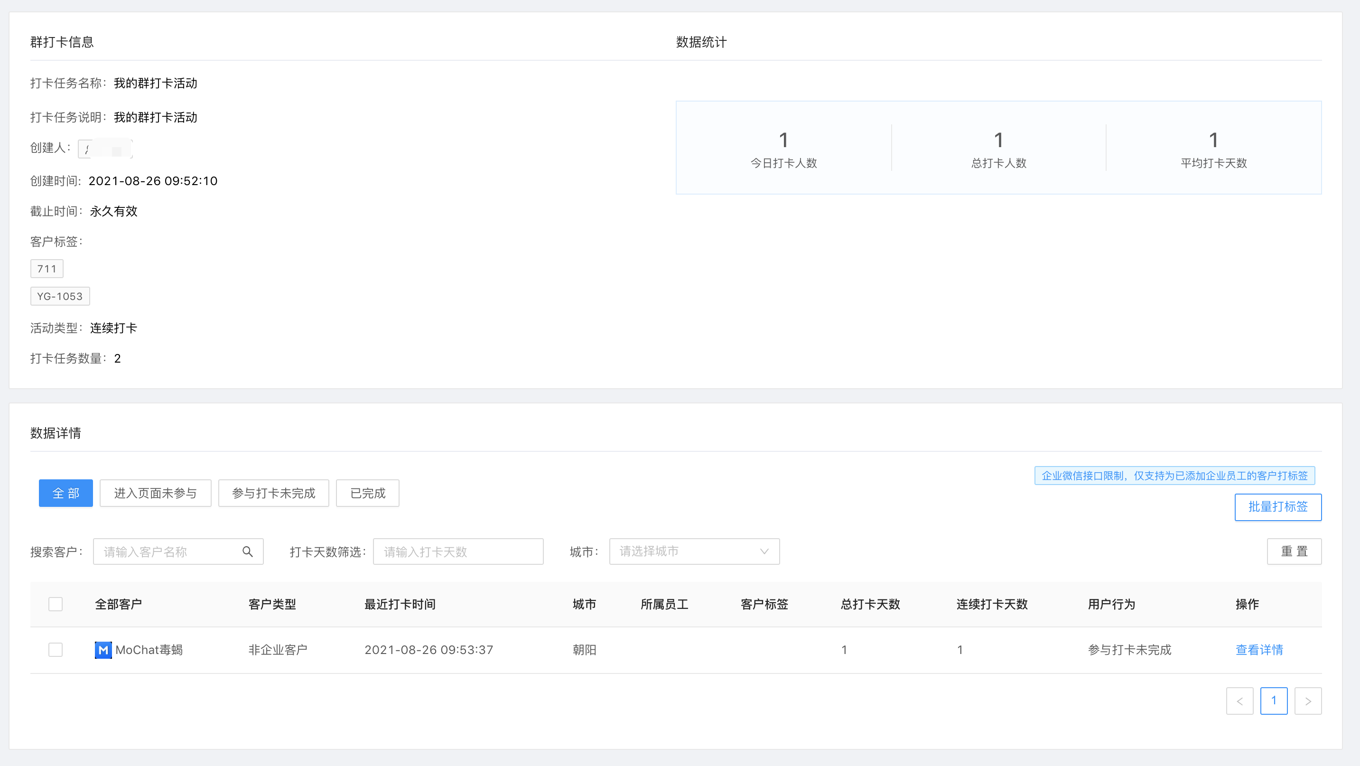Click the 711 customer tag
Image resolution: width=1360 pixels, height=766 pixels.
pyautogui.click(x=47, y=269)
